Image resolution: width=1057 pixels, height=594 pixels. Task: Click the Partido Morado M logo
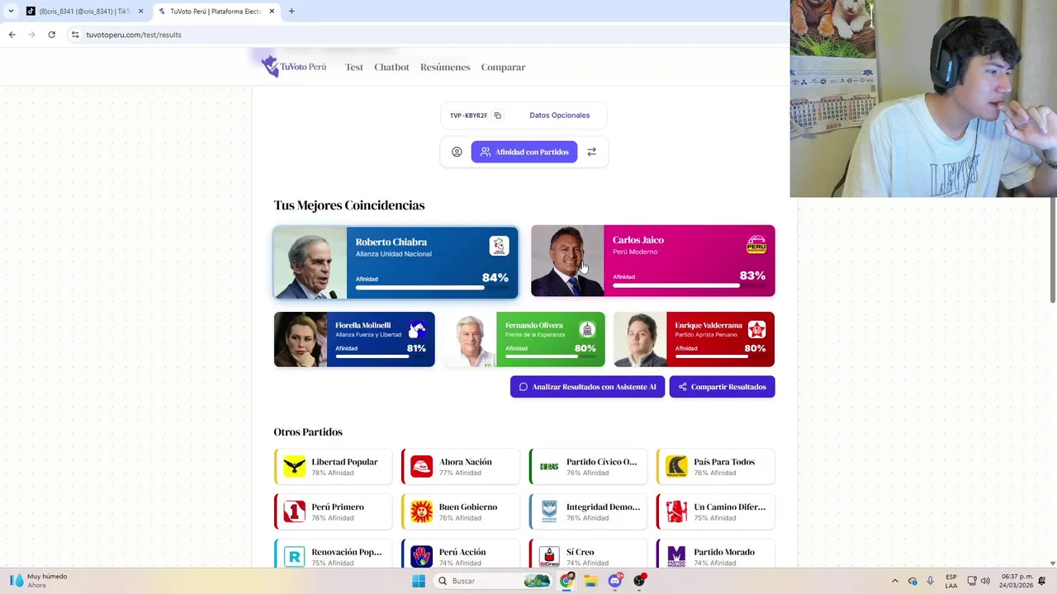(676, 557)
